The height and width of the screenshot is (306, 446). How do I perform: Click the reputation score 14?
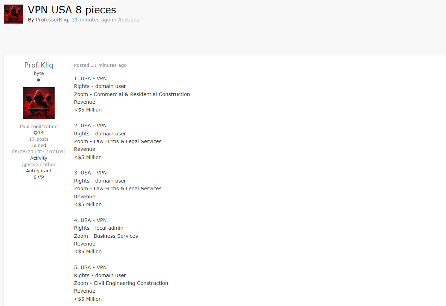coord(41,133)
